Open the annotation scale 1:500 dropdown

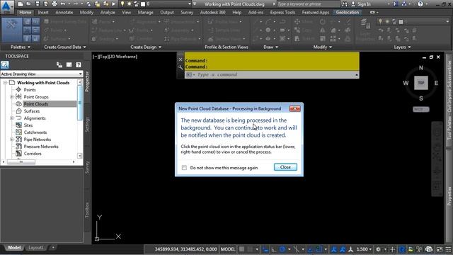[x=364, y=249]
